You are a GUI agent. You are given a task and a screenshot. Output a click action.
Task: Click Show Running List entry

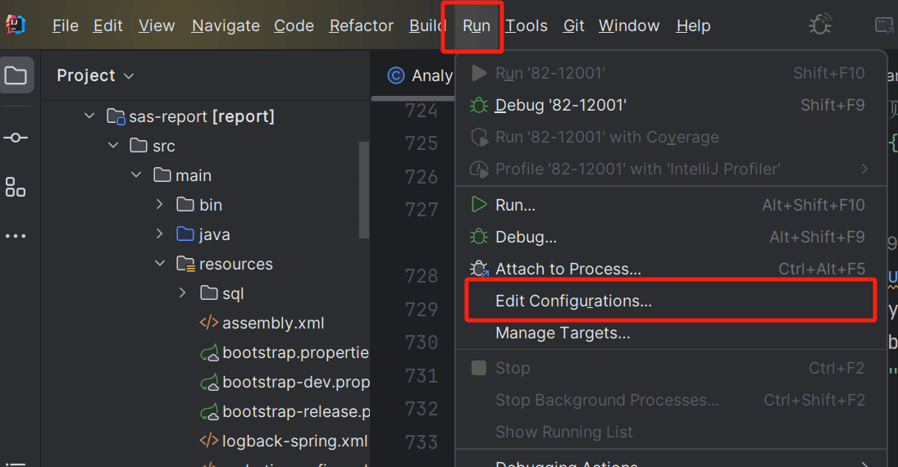(x=671, y=432)
